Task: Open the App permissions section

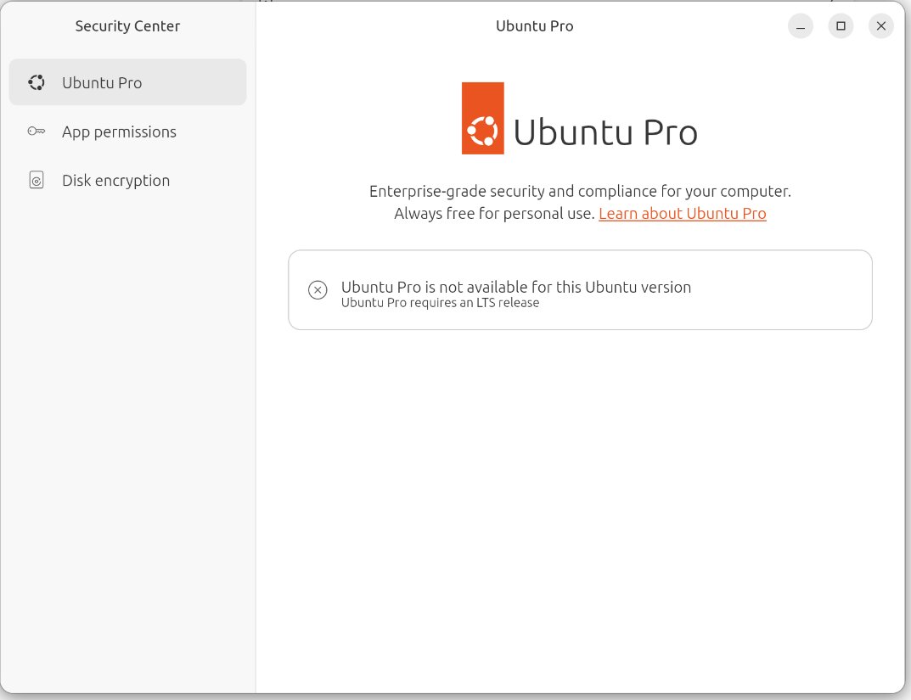Action: point(127,132)
